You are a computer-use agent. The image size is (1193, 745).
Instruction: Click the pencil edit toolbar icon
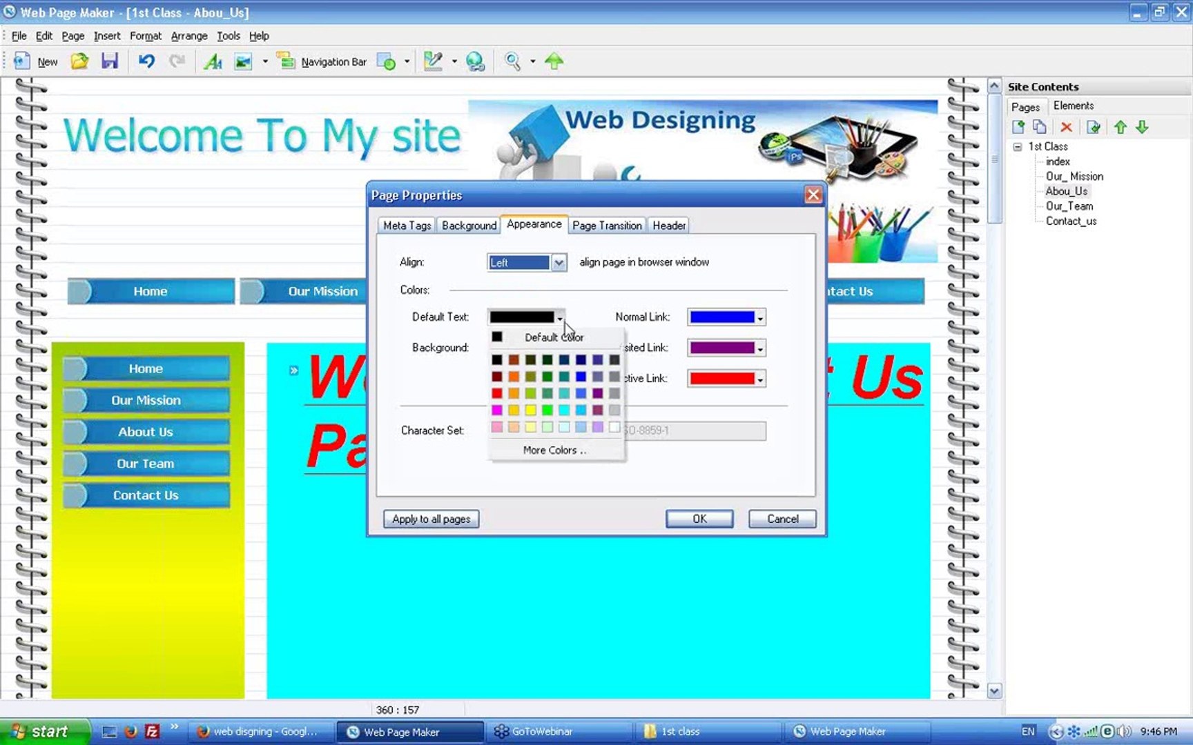pos(433,61)
